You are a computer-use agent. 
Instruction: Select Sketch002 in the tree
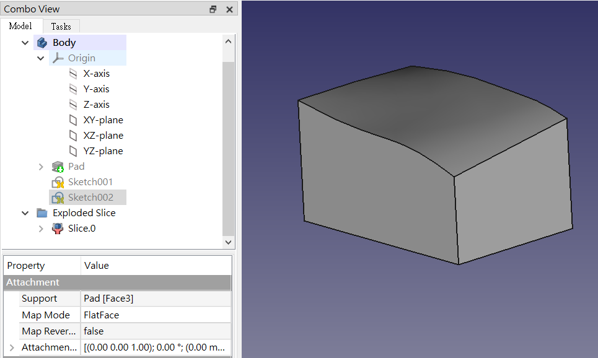click(x=90, y=198)
